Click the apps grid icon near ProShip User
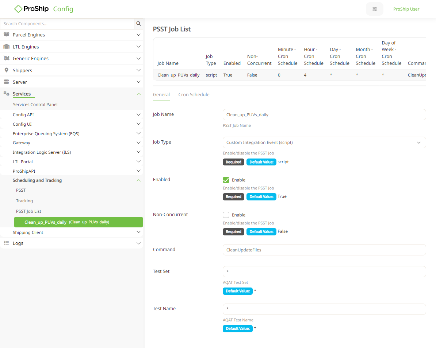The image size is (436, 348). point(375,9)
